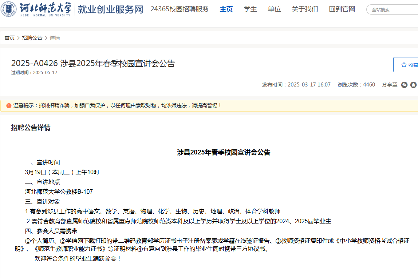
Task: Click the 温馨提示 anti-fraud warning text
Action: tap(118, 106)
